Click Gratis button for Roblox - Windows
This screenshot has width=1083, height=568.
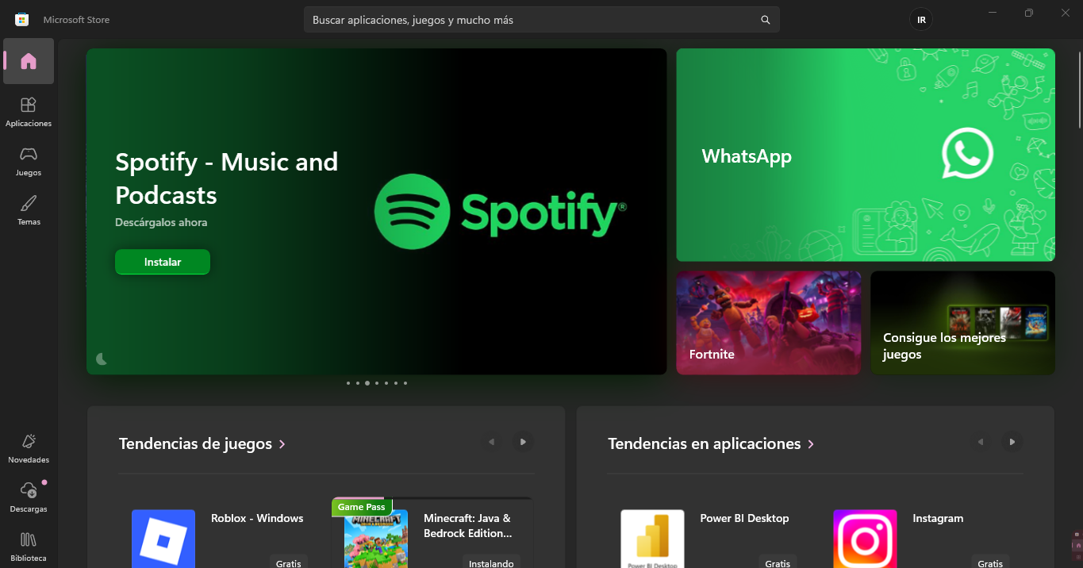click(x=289, y=562)
